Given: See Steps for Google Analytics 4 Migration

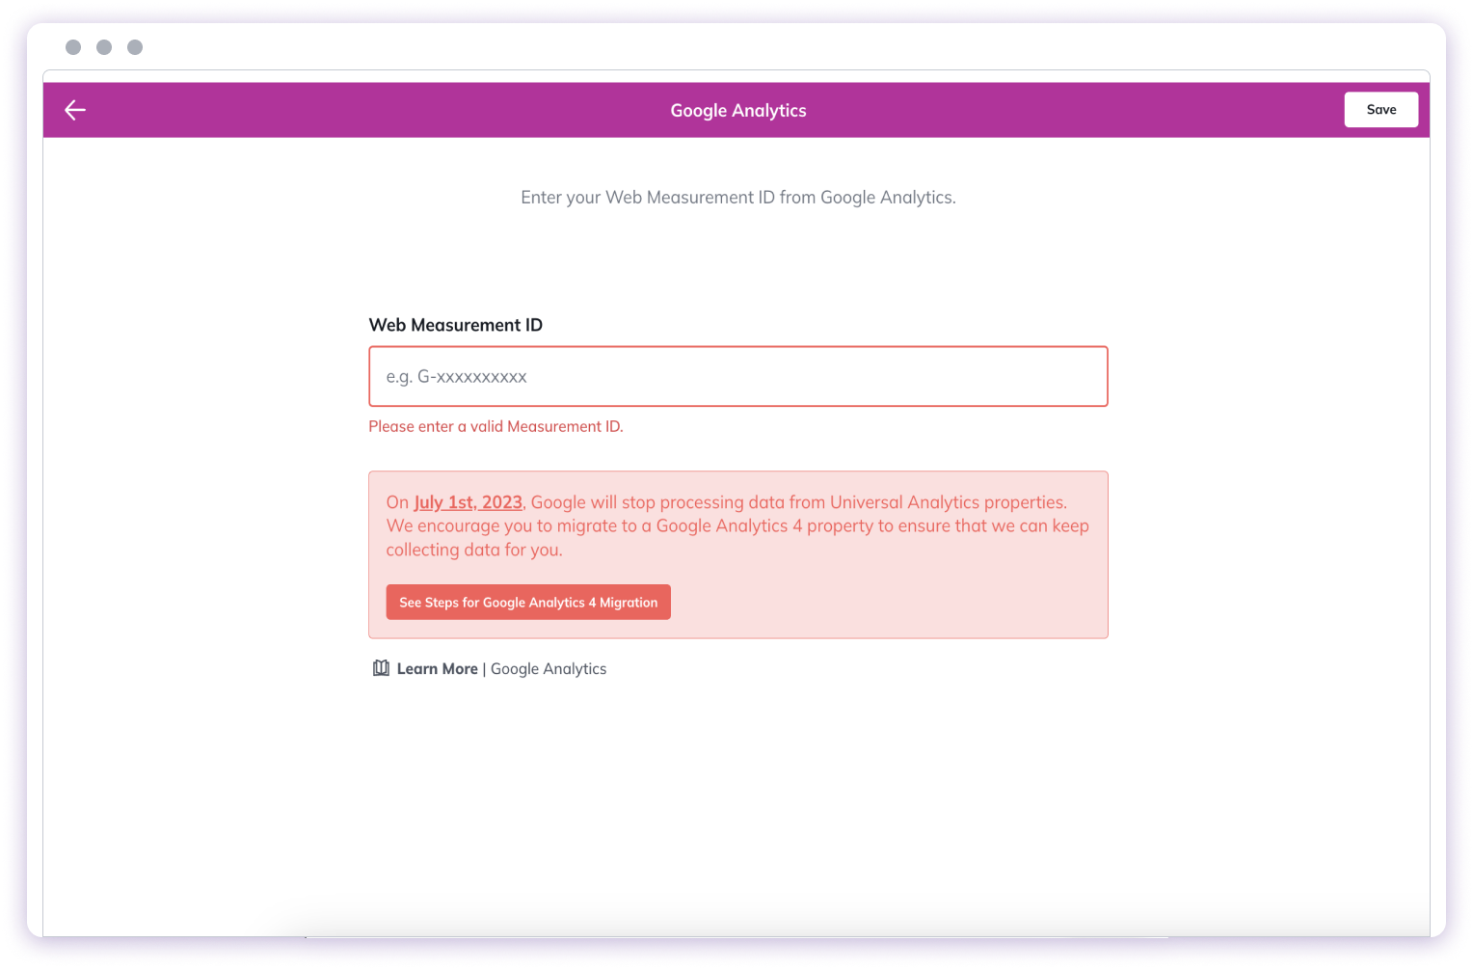Looking at the screenshot, I should click(528, 603).
